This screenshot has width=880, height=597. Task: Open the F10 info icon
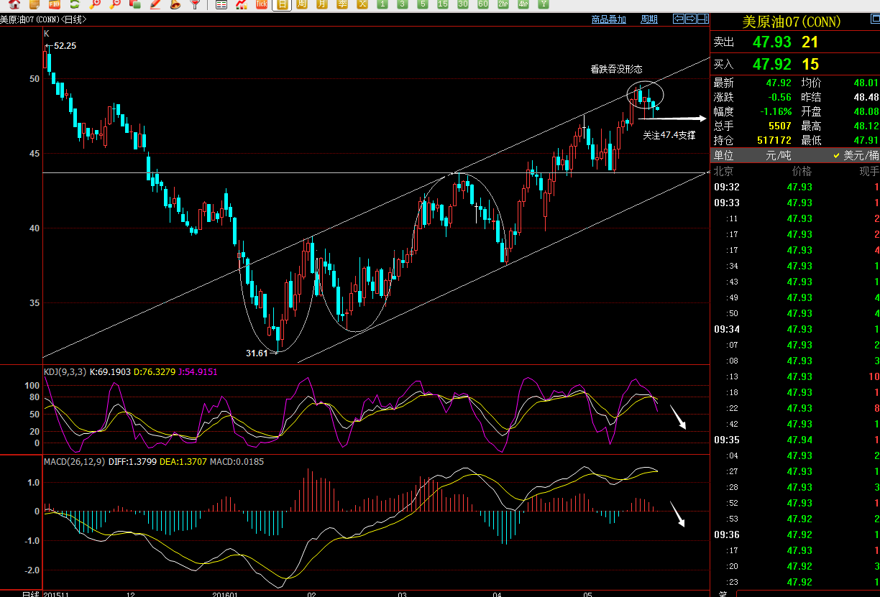point(54,4)
